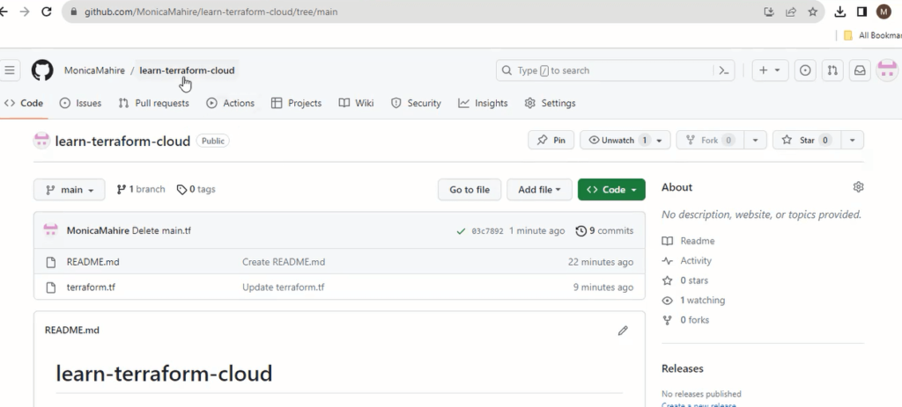
Task: Open the command palette icon
Action: pos(724,70)
